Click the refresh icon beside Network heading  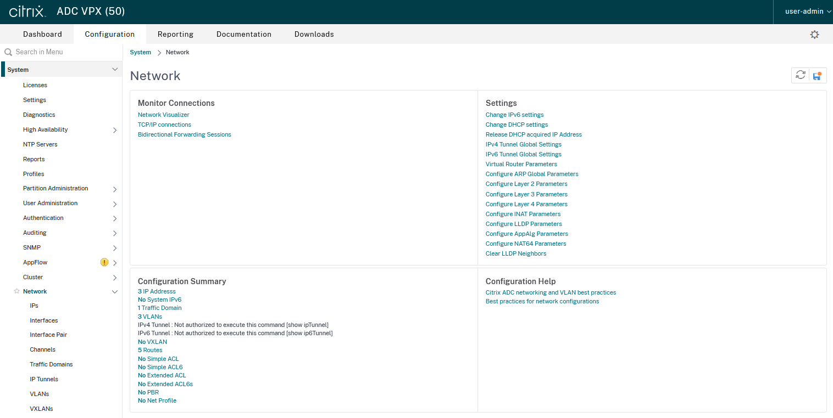(800, 76)
